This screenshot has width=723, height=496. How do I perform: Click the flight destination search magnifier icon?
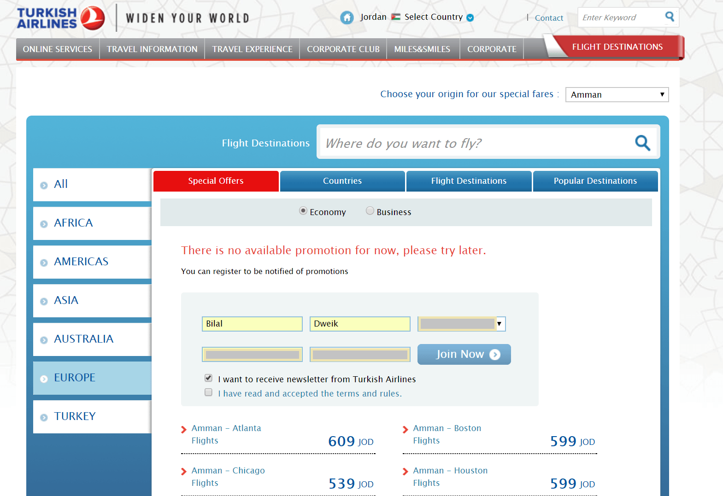(x=642, y=143)
